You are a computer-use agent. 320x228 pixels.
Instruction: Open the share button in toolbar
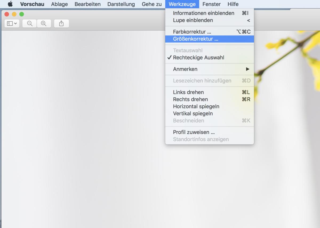pos(61,23)
